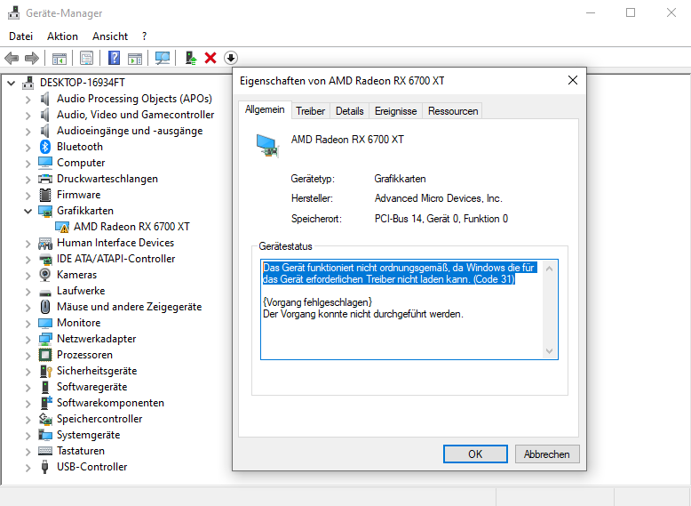Click Gerätestatus scrollbar up arrow
Image resolution: width=691 pixels, height=506 pixels.
point(549,269)
